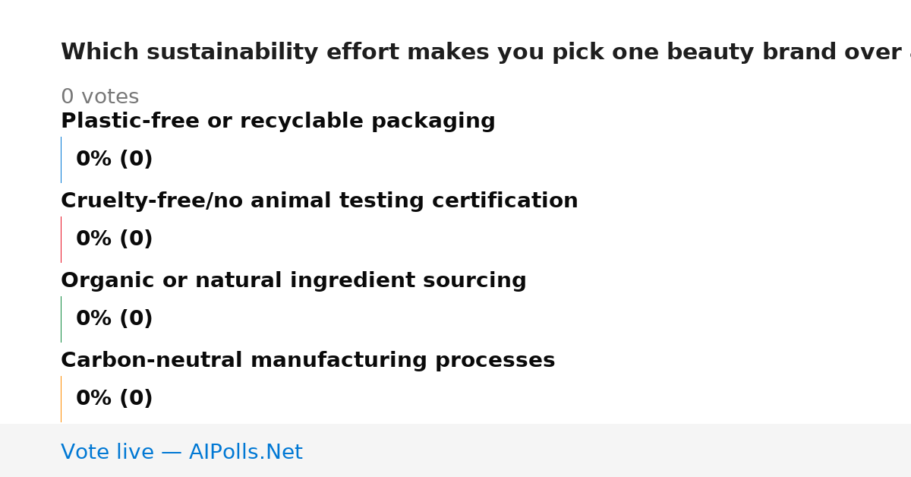This screenshot has width=911, height=477.
Task: Click the 0% (0) result under Carbon-neutral
Action: [x=115, y=399]
